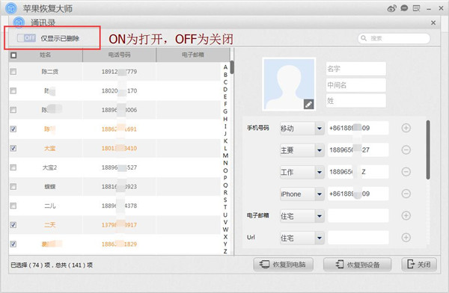
Task: Click the 主要 number field ending 27
Action: (358, 150)
